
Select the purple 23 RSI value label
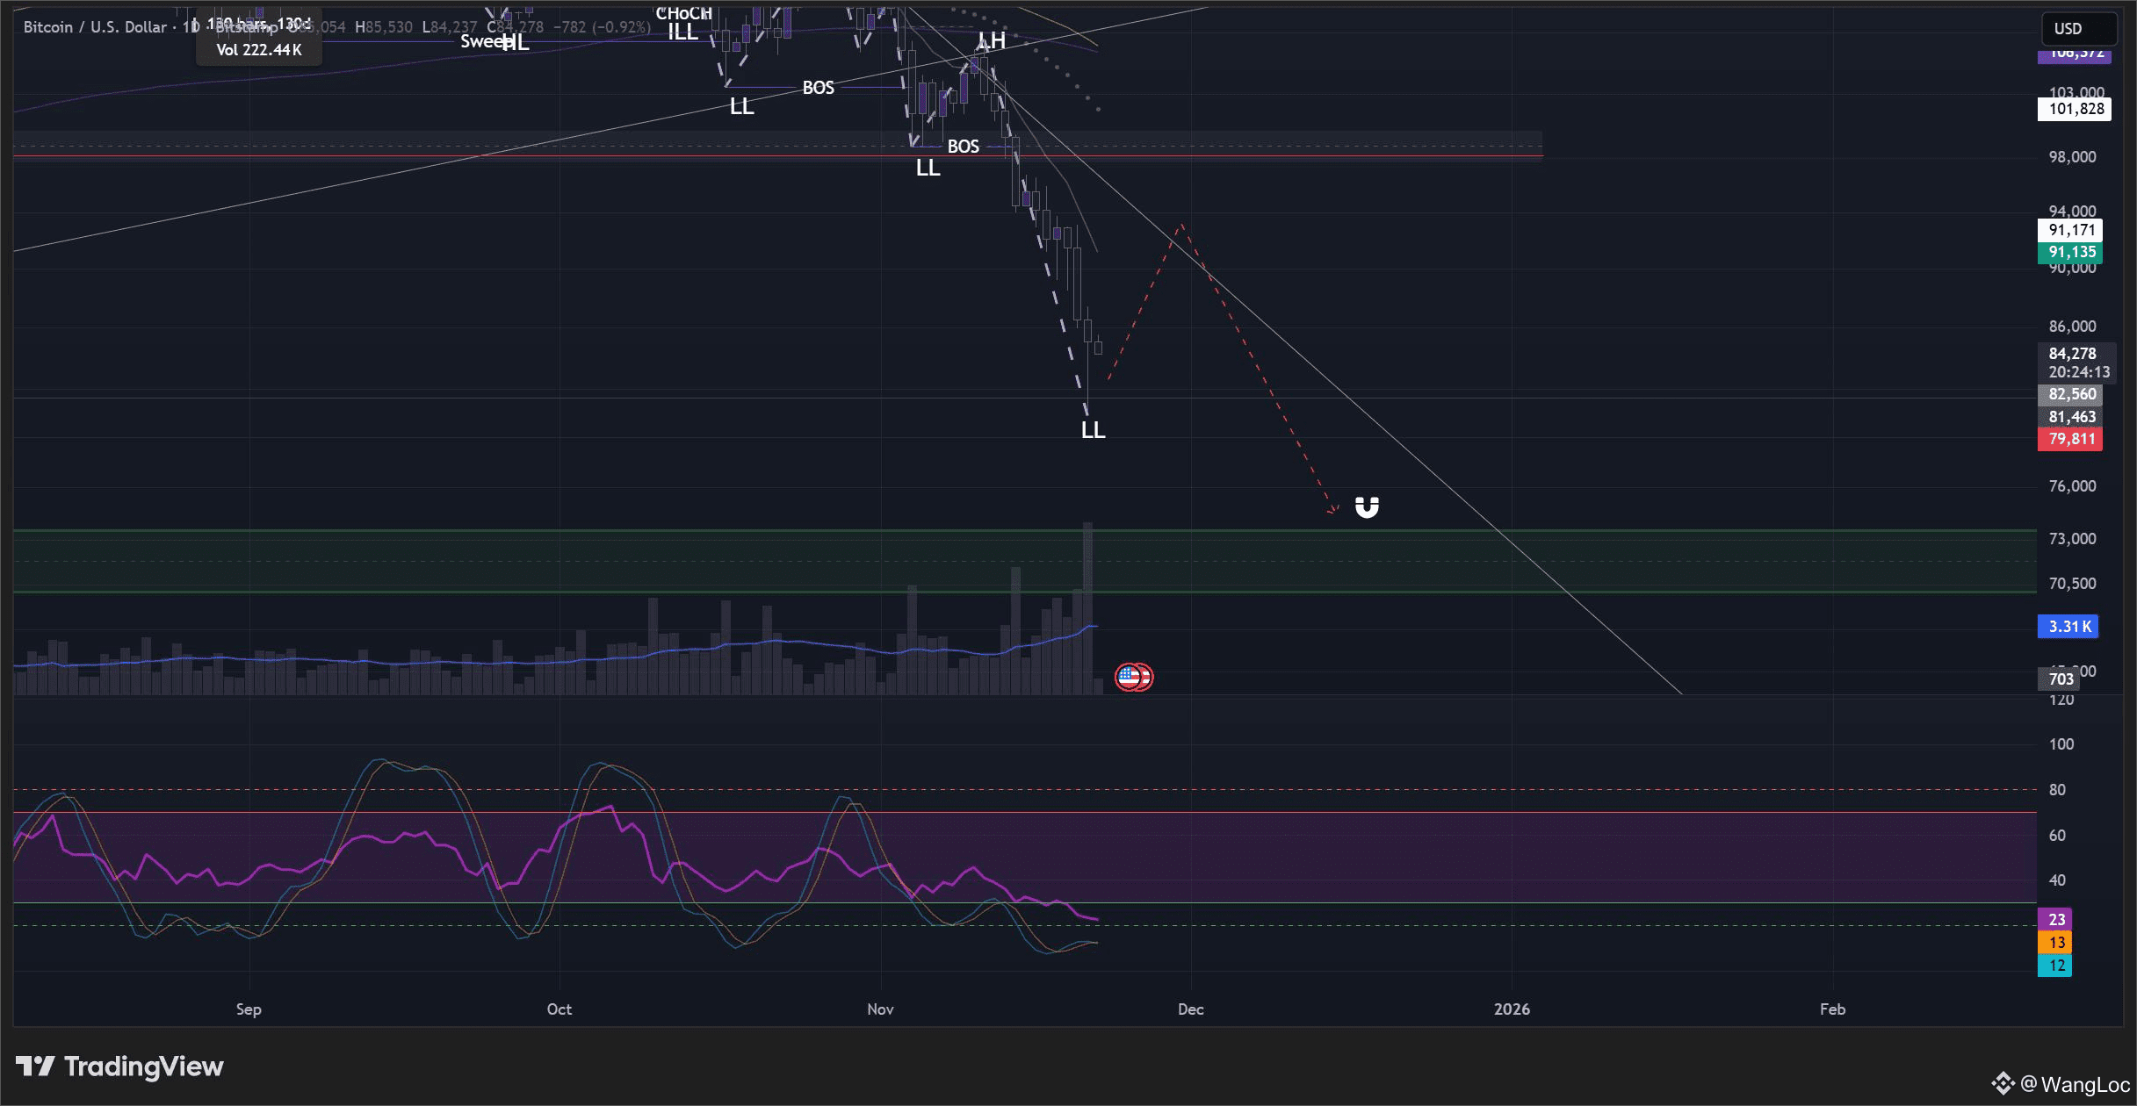[x=2055, y=919]
